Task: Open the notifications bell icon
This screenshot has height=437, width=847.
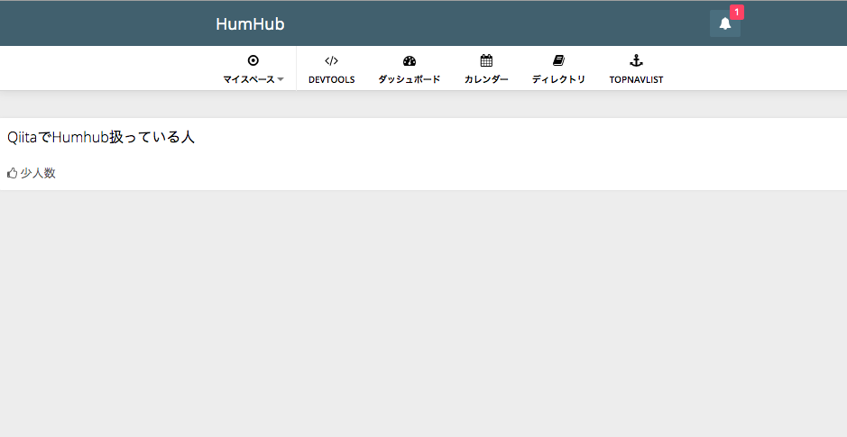Action: [x=725, y=23]
